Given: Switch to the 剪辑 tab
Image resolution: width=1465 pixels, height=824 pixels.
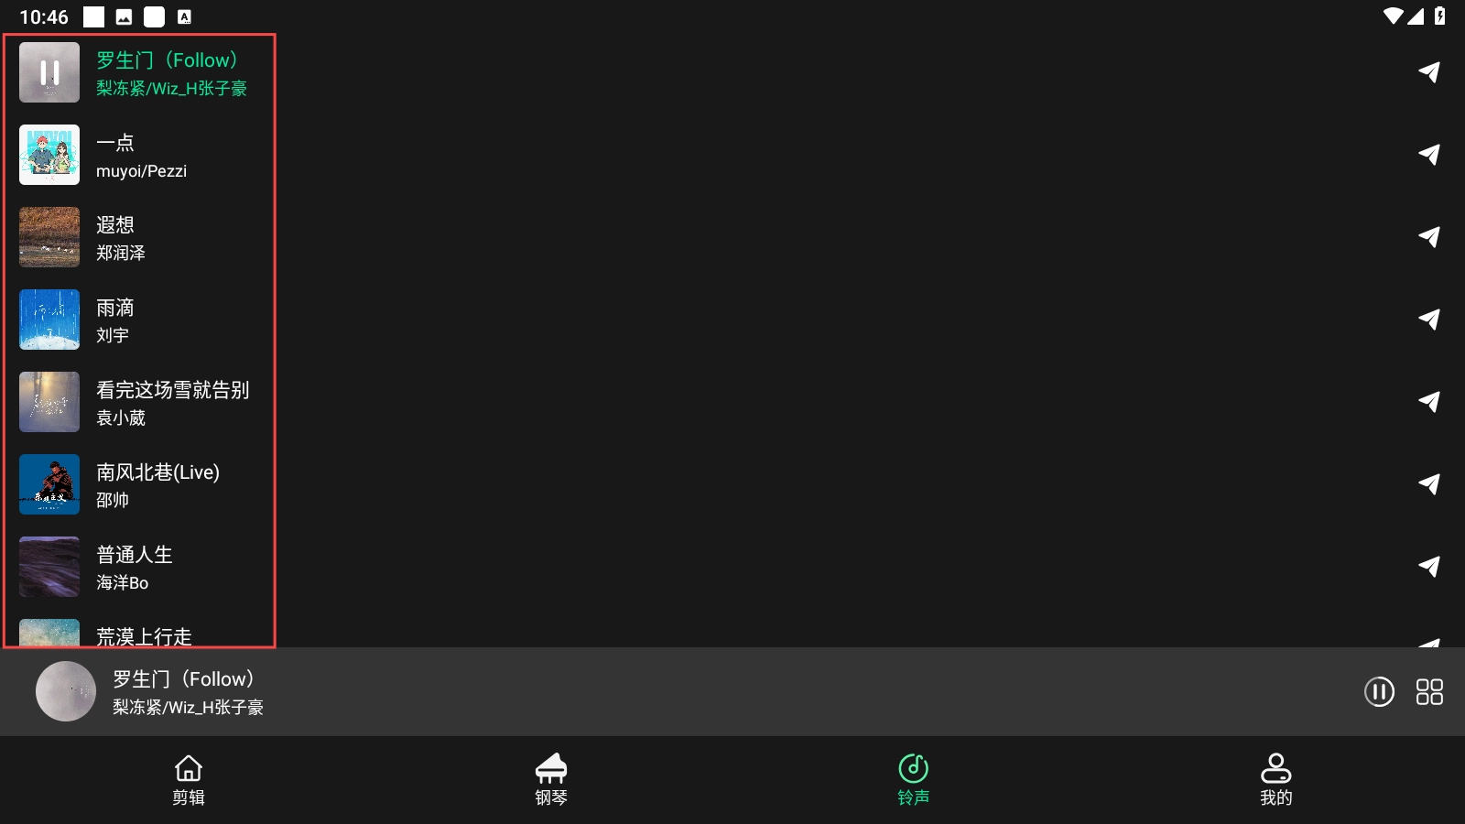Looking at the screenshot, I should (189, 780).
